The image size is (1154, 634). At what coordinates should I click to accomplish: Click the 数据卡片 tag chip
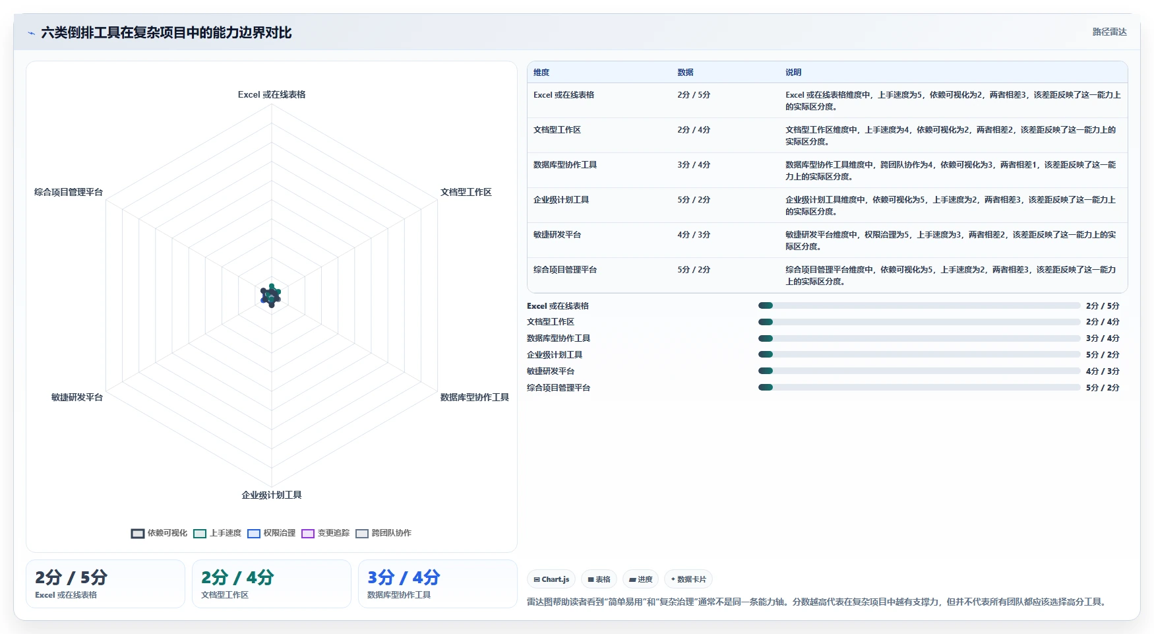click(x=688, y=579)
